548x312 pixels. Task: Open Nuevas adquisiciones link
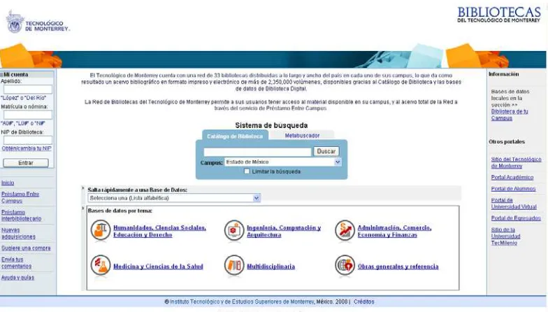tap(18, 234)
